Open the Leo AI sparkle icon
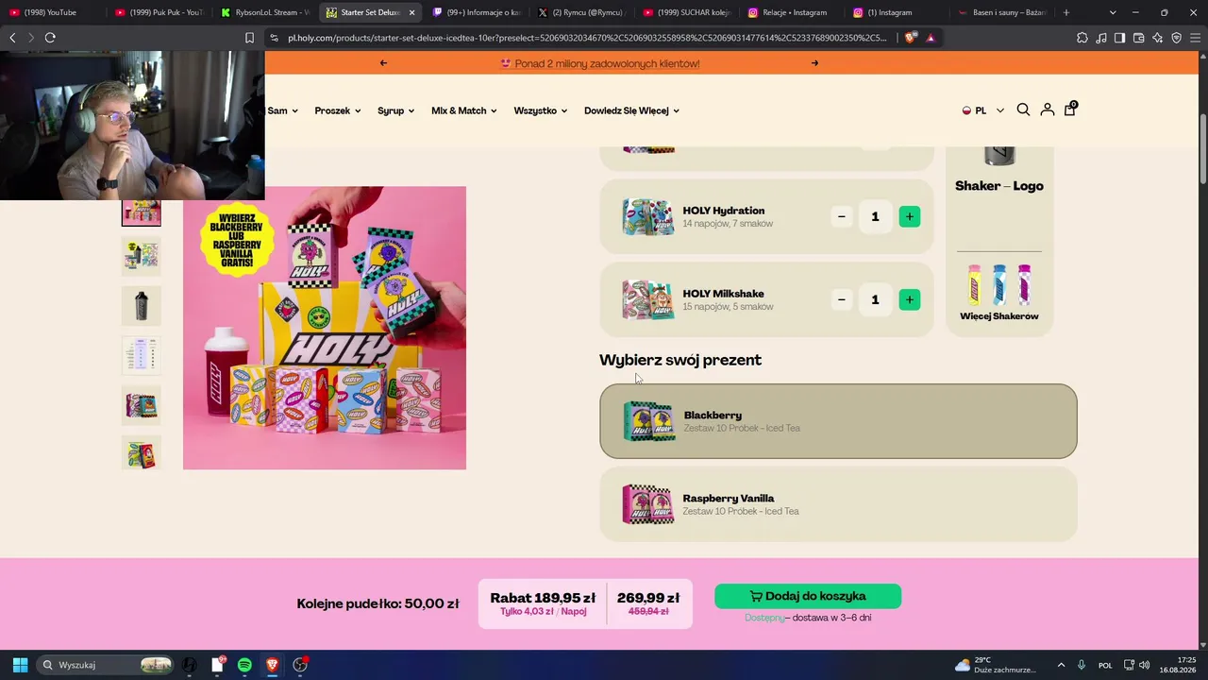Screen dimensions: 1208x680 [x=1157, y=38]
